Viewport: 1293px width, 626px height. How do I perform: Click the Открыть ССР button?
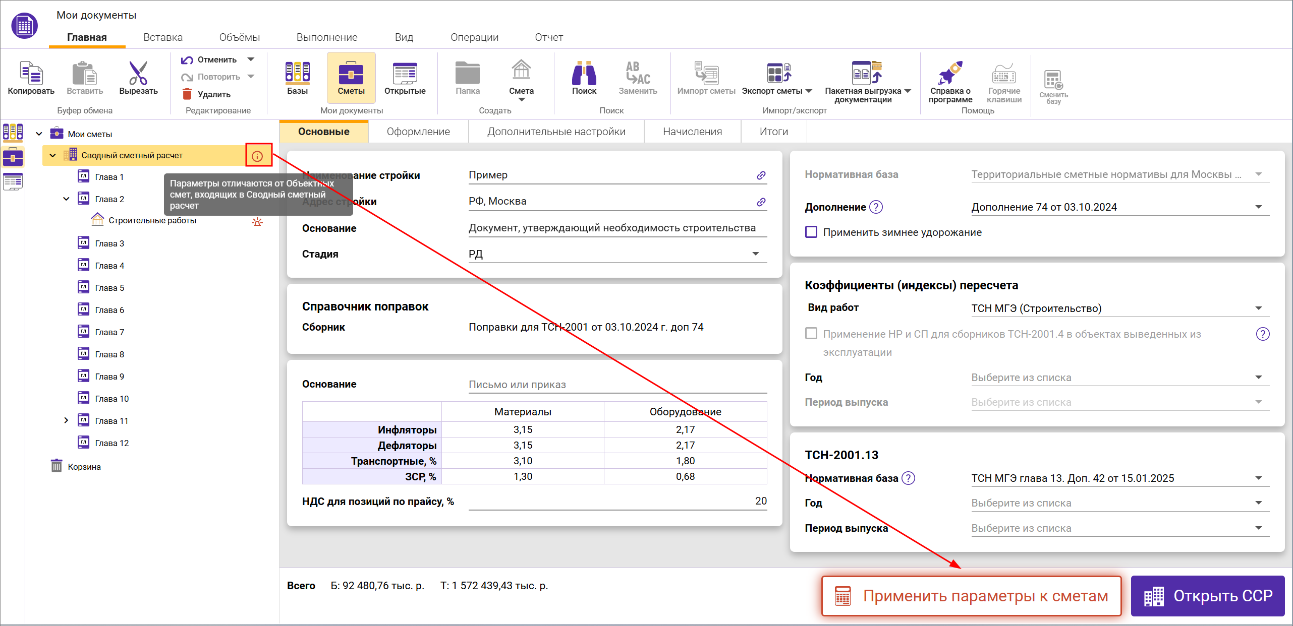pos(1207,596)
